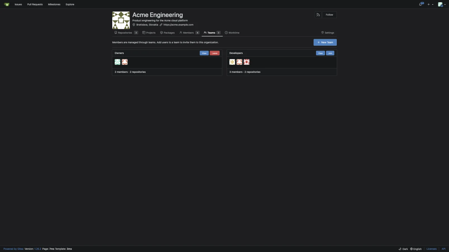Switch to the Members tab
The width and height of the screenshot is (449, 252).
click(x=189, y=33)
